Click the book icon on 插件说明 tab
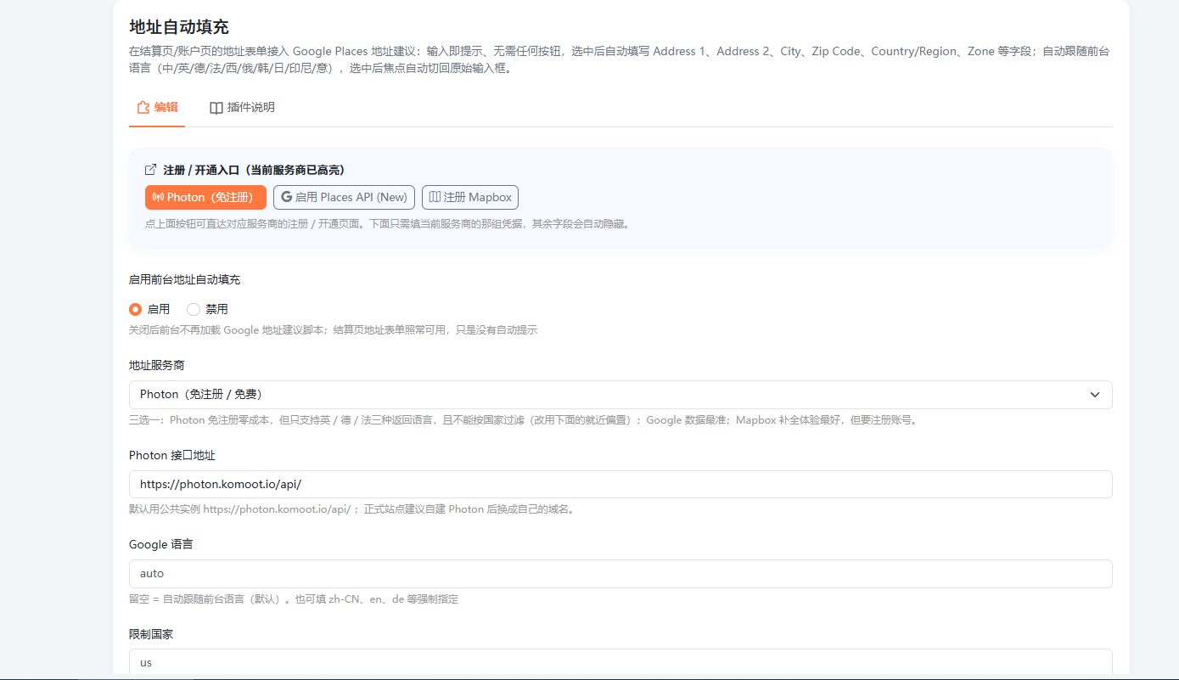Viewport: 1179px width, 680px height. (216, 108)
